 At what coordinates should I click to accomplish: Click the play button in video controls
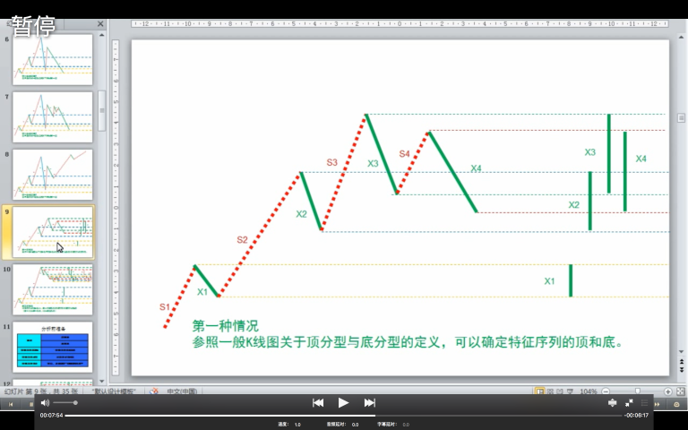[x=343, y=403]
